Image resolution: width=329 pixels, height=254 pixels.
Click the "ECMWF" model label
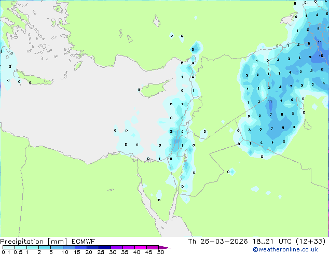point(84,242)
